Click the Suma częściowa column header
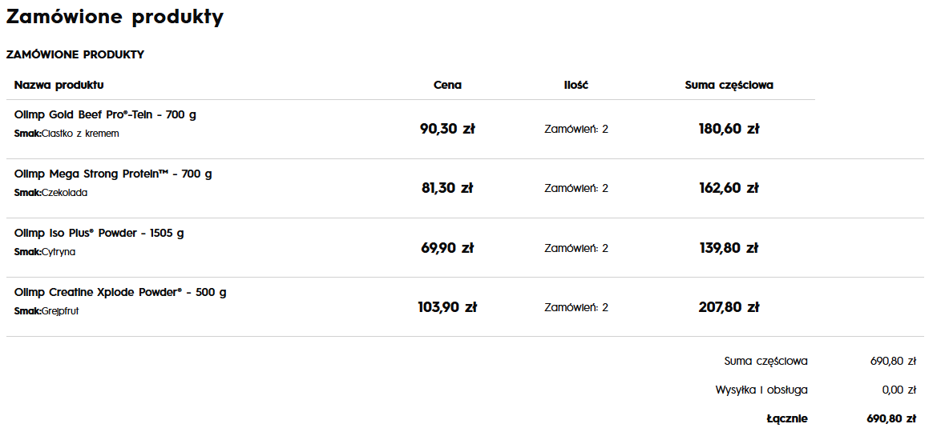Screen dimensions: 945x444 (x=729, y=85)
